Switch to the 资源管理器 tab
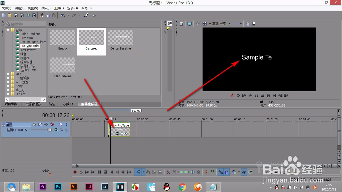The height and width of the screenshot is (192, 342). click(33, 104)
